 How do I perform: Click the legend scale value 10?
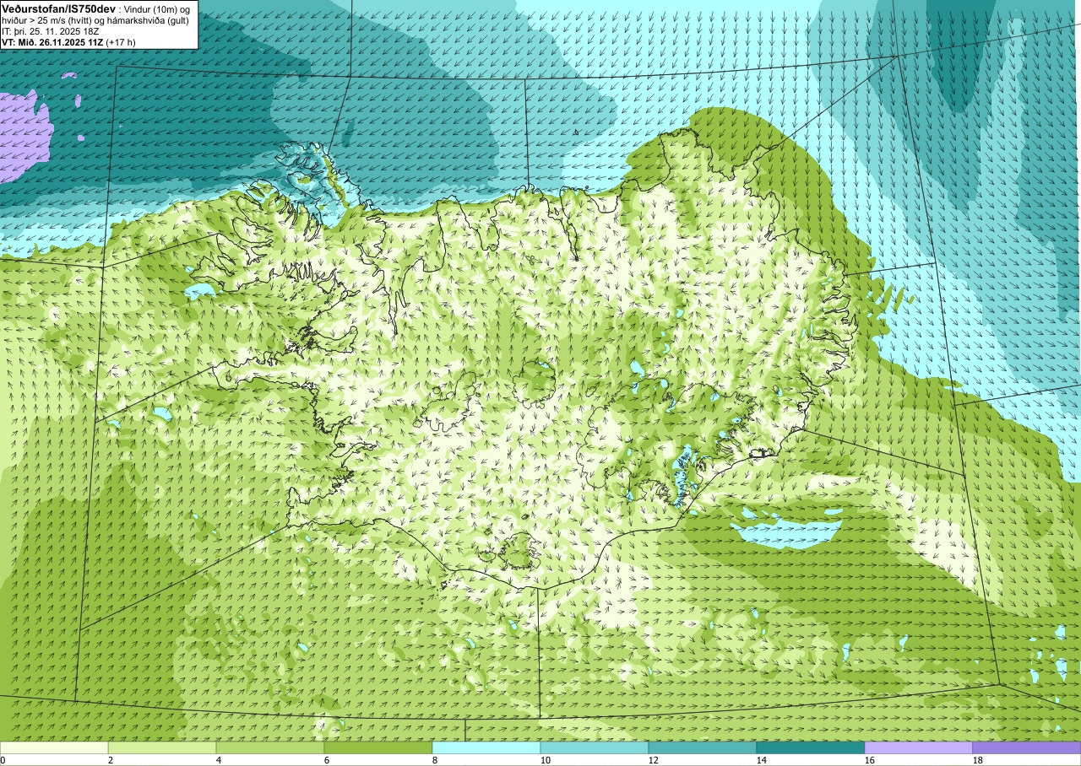546,760
